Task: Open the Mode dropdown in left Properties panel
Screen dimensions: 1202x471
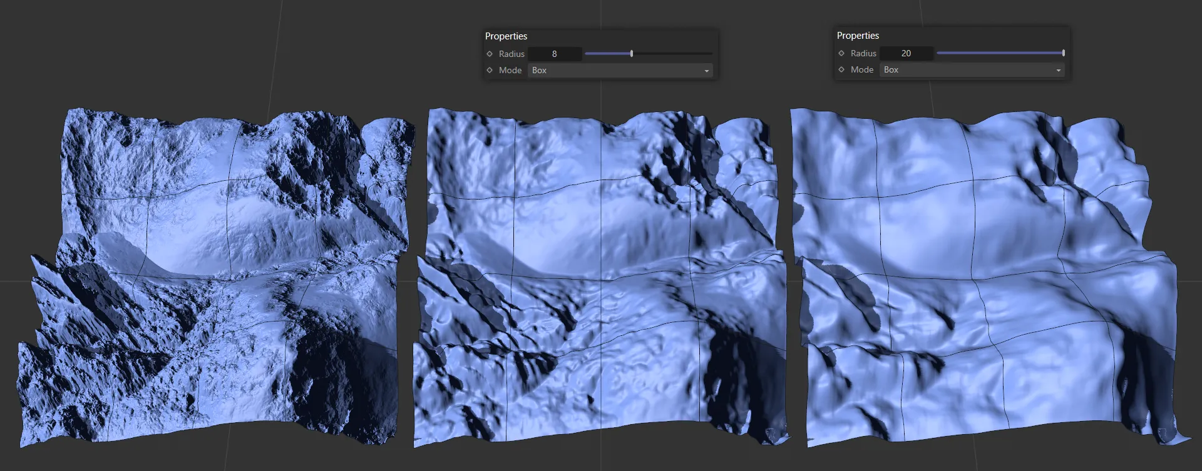Action: (620, 70)
